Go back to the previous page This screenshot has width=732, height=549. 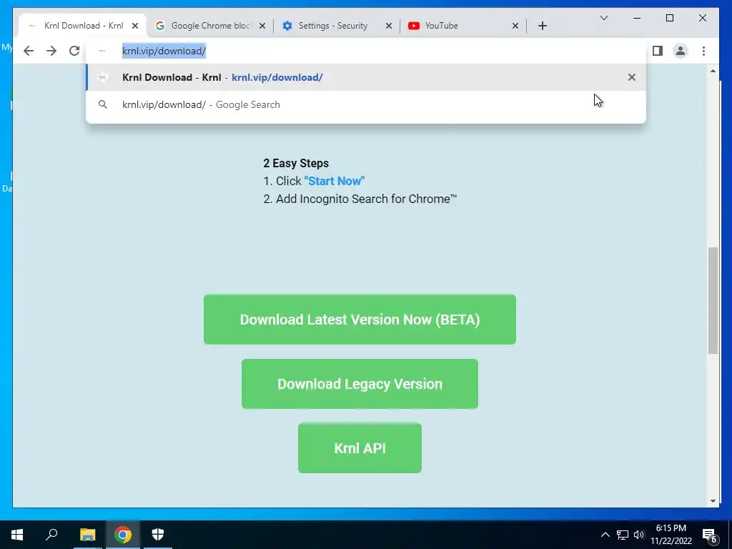coord(29,51)
